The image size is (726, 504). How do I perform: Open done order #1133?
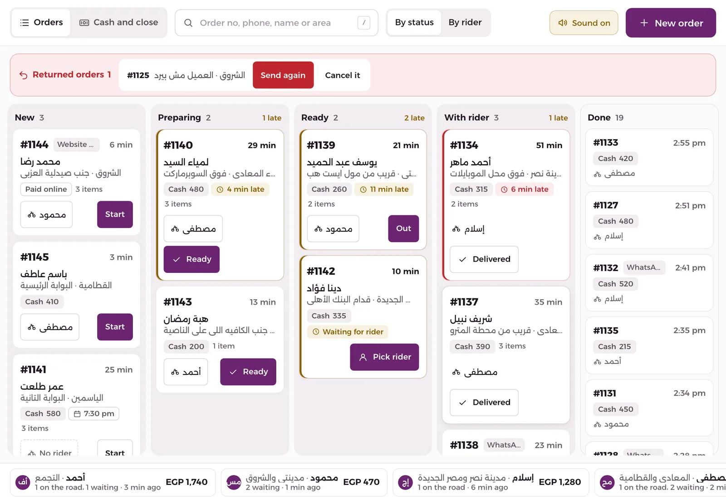[x=649, y=157]
